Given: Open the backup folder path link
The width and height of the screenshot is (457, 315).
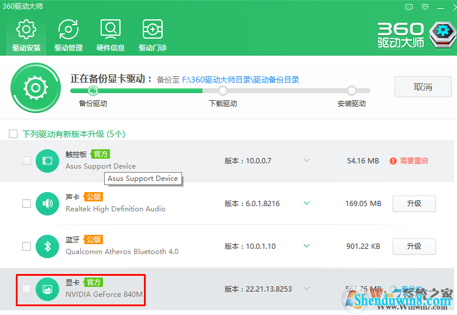Looking at the screenshot, I should tap(240, 80).
